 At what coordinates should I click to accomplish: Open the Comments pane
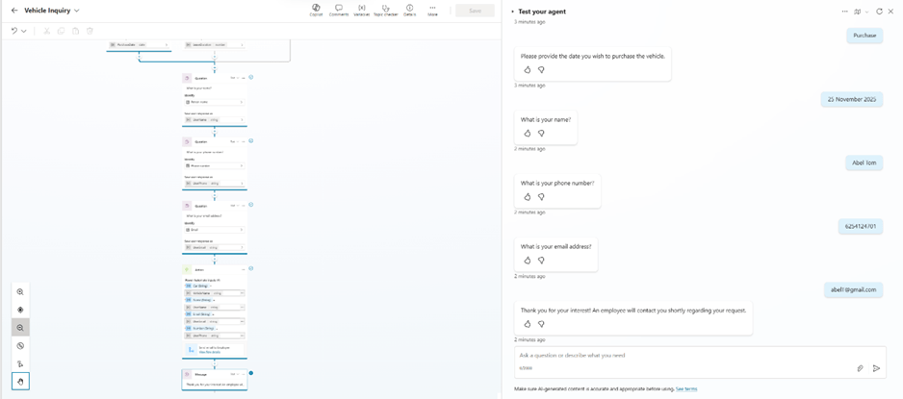coord(339,10)
